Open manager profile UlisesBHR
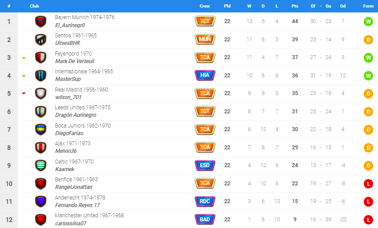Viewport: 378px width, 228px height. pos(68,43)
